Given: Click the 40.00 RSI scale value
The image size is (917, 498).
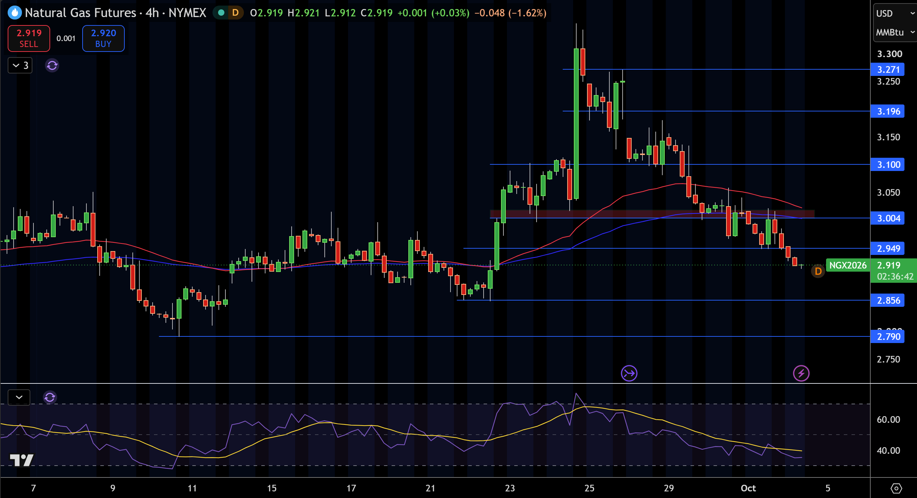Looking at the screenshot, I should pyautogui.click(x=888, y=451).
